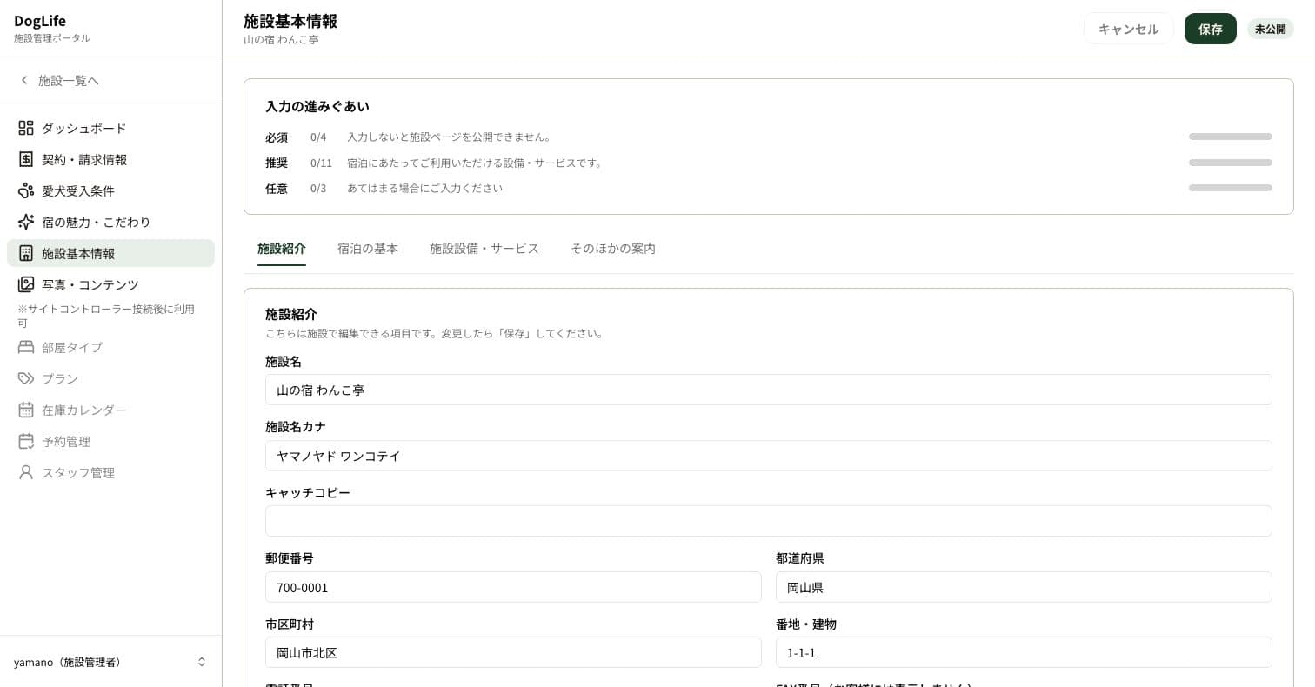The height and width of the screenshot is (687, 1315).
Task: Focus the 番地・建物 input field
Action: pos(1024,652)
